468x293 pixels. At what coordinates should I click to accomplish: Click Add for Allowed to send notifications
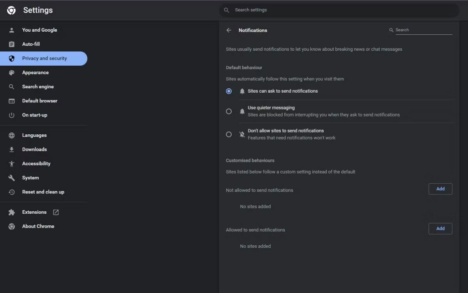pyautogui.click(x=440, y=229)
